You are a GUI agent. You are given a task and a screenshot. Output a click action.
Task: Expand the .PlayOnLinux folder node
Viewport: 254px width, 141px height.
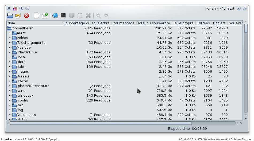(9, 52)
